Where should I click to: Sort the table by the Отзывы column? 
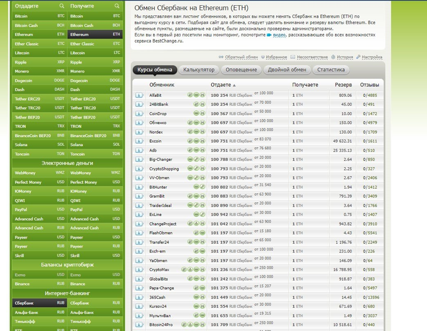[x=370, y=85]
